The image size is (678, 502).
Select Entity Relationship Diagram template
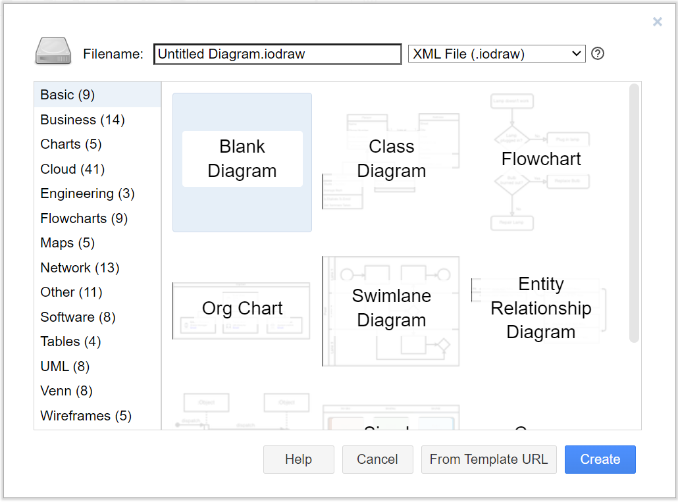540,309
